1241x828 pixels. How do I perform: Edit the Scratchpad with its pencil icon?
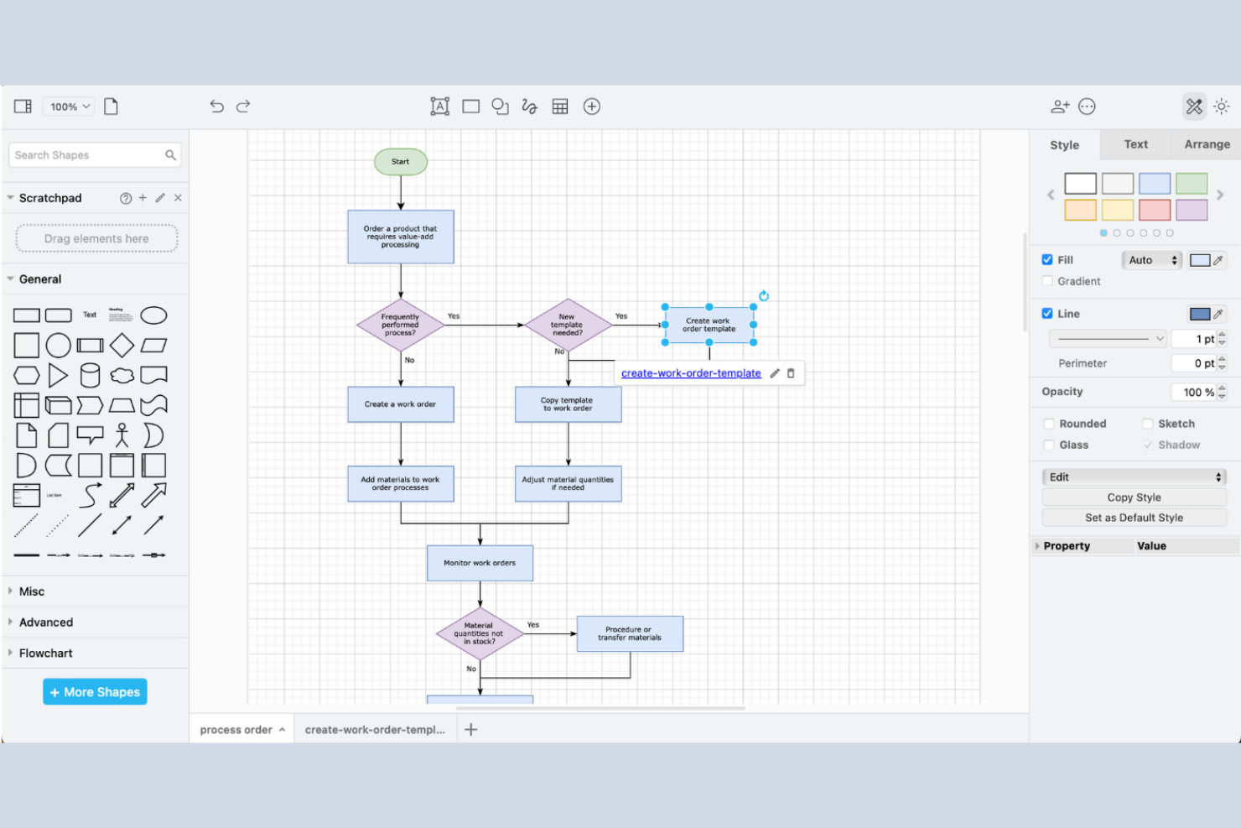tap(160, 198)
